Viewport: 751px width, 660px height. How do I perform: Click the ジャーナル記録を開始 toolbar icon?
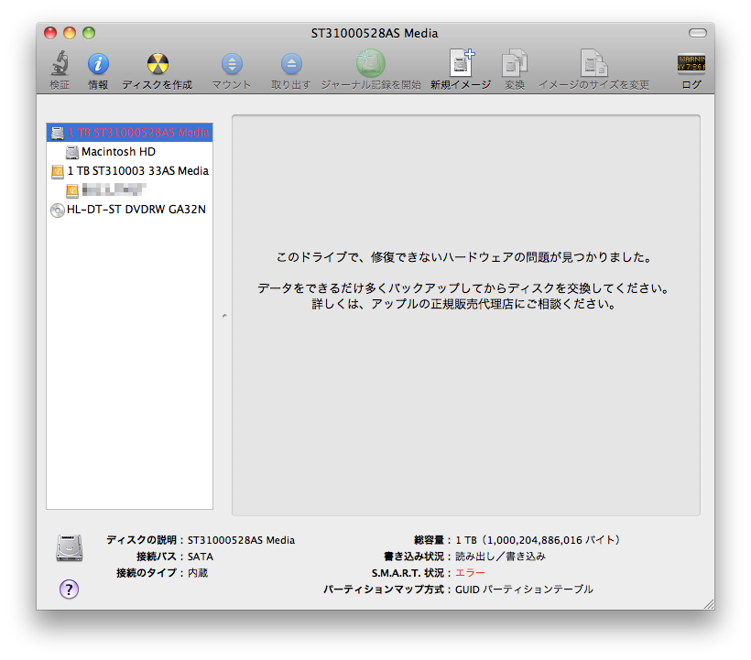pos(371,62)
